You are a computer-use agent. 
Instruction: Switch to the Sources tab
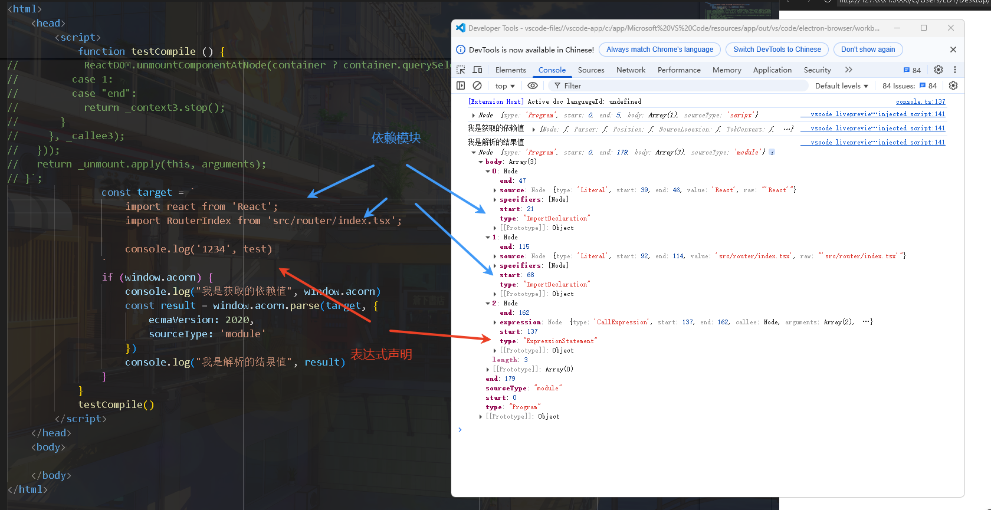(x=591, y=70)
